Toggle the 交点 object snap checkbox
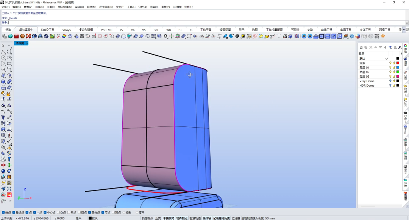409x220 pixels. pos(58,212)
